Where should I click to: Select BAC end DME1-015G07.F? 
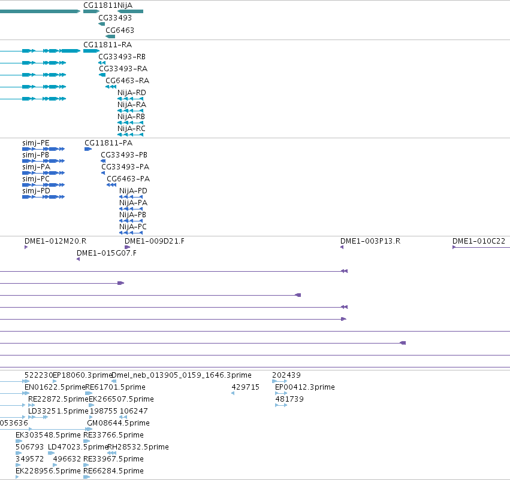point(107,253)
